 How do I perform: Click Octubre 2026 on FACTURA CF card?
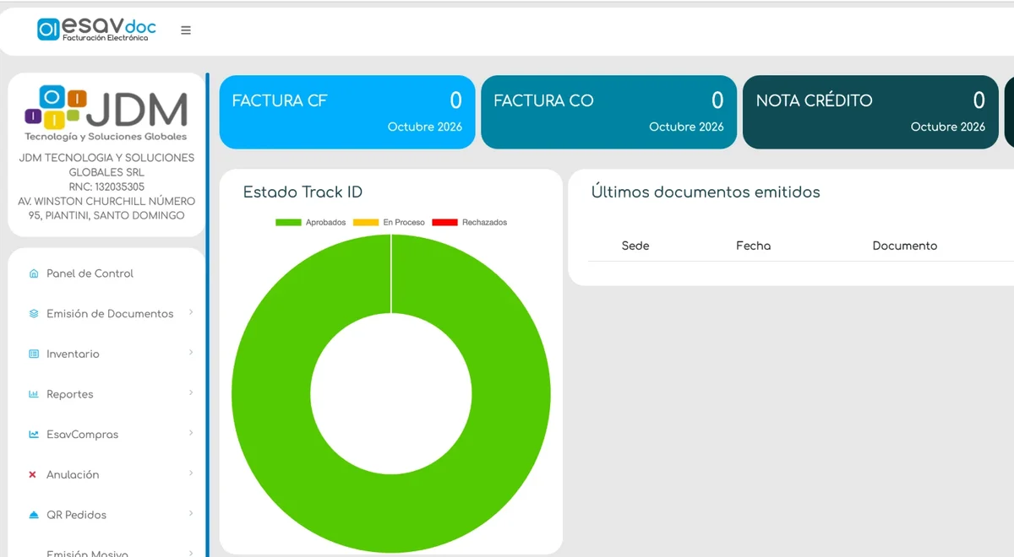coord(425,127)
